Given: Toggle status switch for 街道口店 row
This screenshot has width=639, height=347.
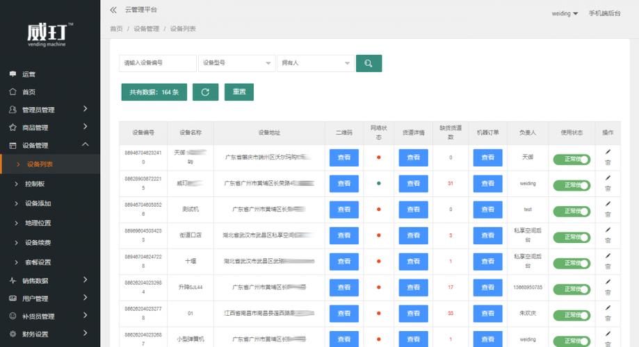Looking at the screenshot, I should pyautogui.click(x=572, y=237).
